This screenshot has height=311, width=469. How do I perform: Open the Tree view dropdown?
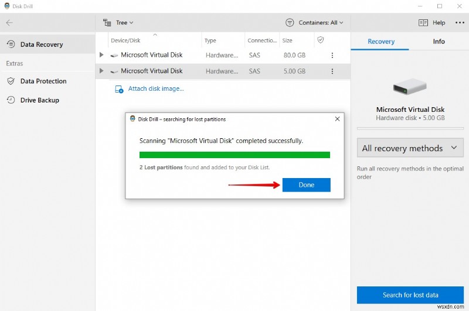pyautogui.click(x=118, y=23)
